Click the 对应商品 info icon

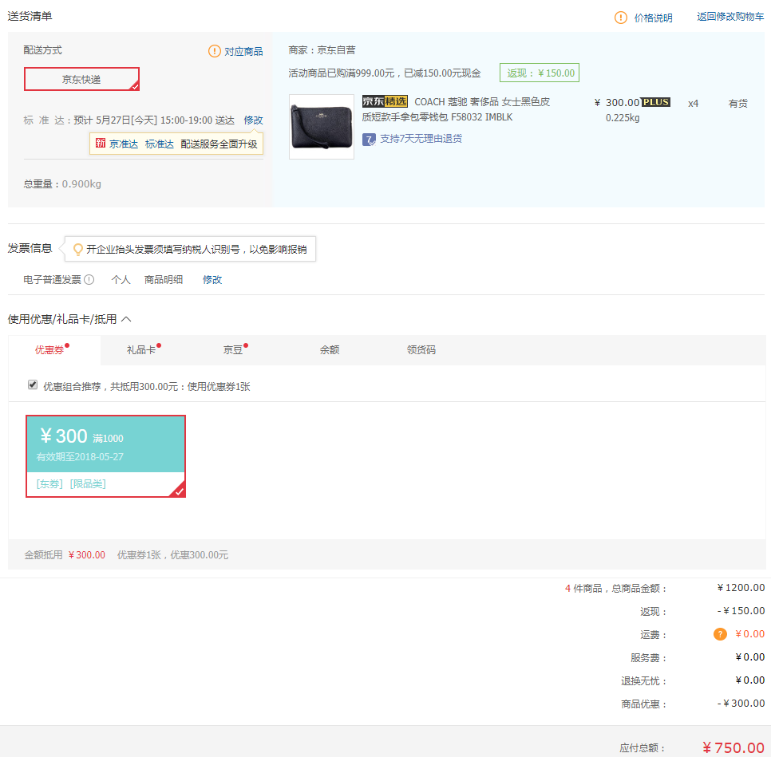pos(215,51)
